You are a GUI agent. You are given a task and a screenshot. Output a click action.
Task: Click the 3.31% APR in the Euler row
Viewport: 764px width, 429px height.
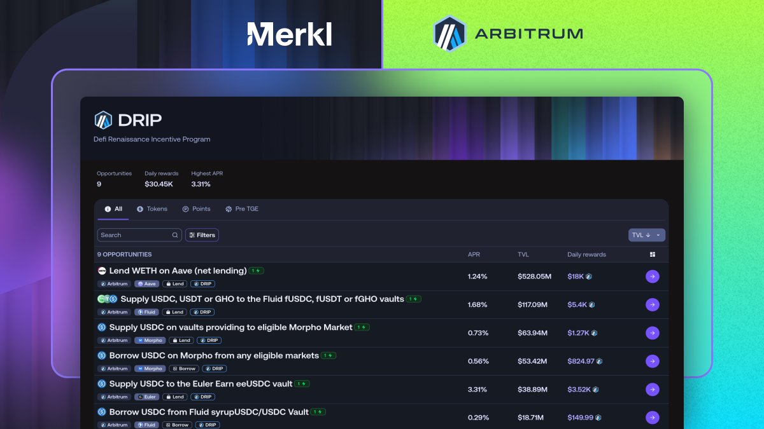[478, 390]
